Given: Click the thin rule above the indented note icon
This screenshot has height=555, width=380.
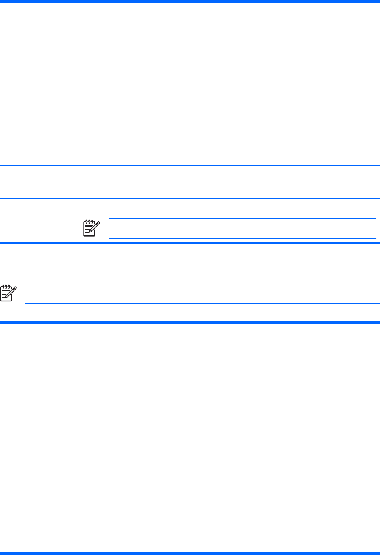Looking at the screenshot, I should [242, 219].
